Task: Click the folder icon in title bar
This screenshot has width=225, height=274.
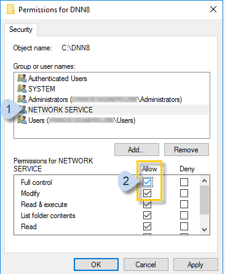Action: pos(10,9)
